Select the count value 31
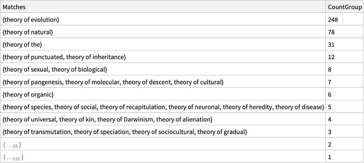The height and width of the screenshot is (163, 364). (x=331, y=45)
